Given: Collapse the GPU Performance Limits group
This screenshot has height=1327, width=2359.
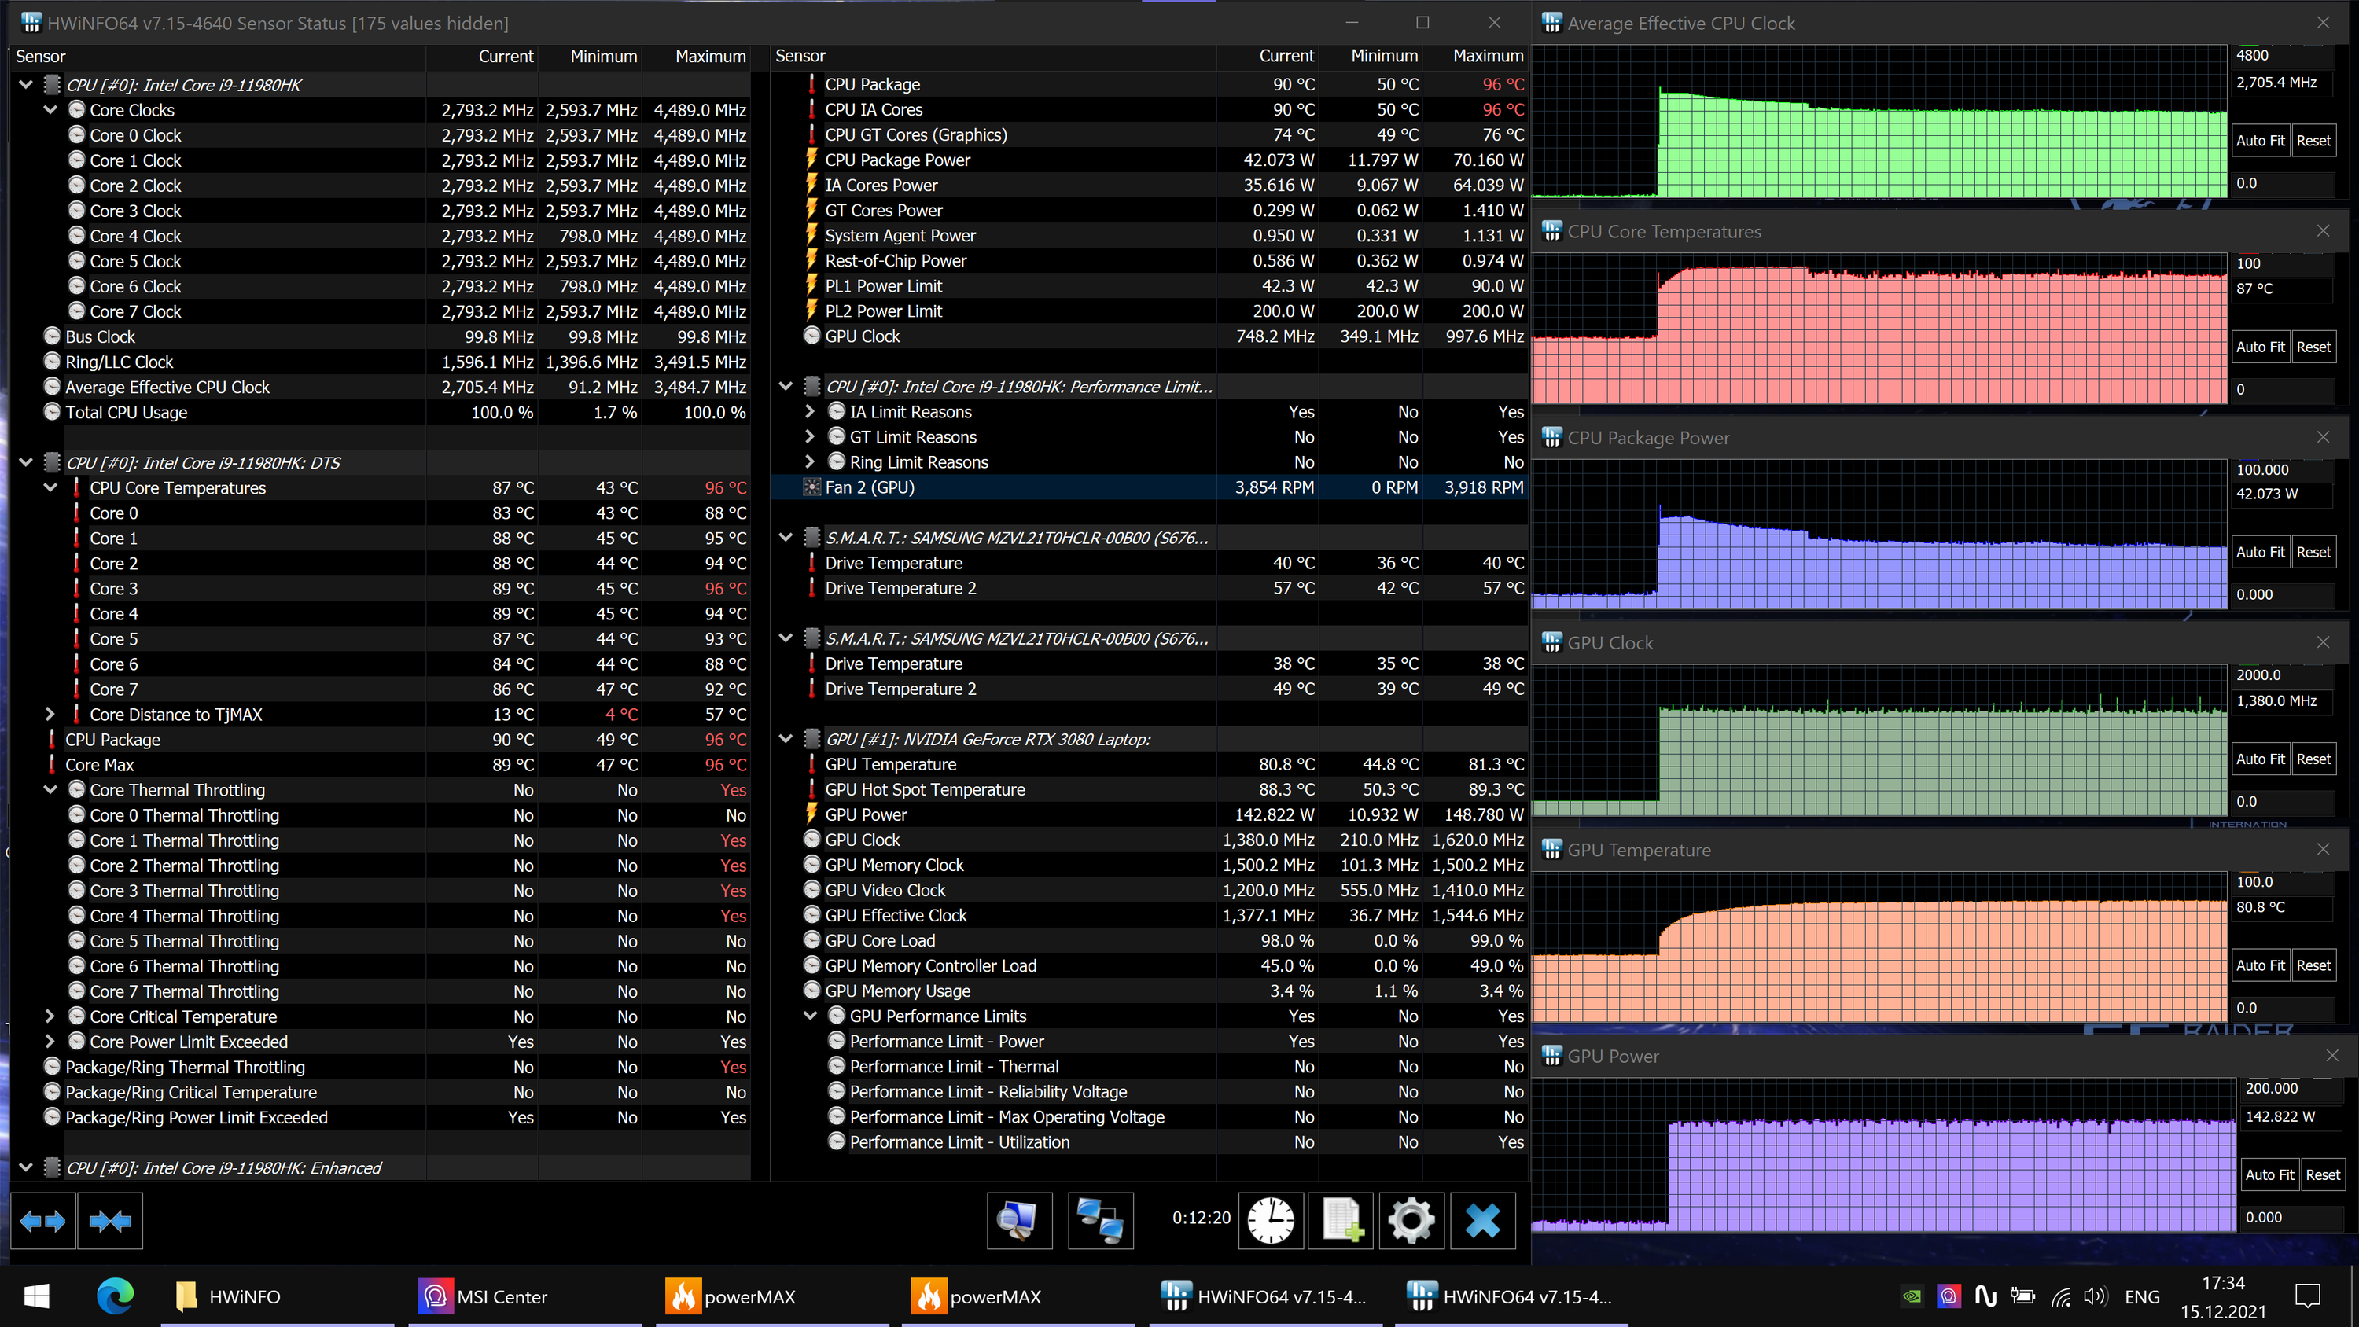Looking at the screenshot, I should coord(810,1016).
